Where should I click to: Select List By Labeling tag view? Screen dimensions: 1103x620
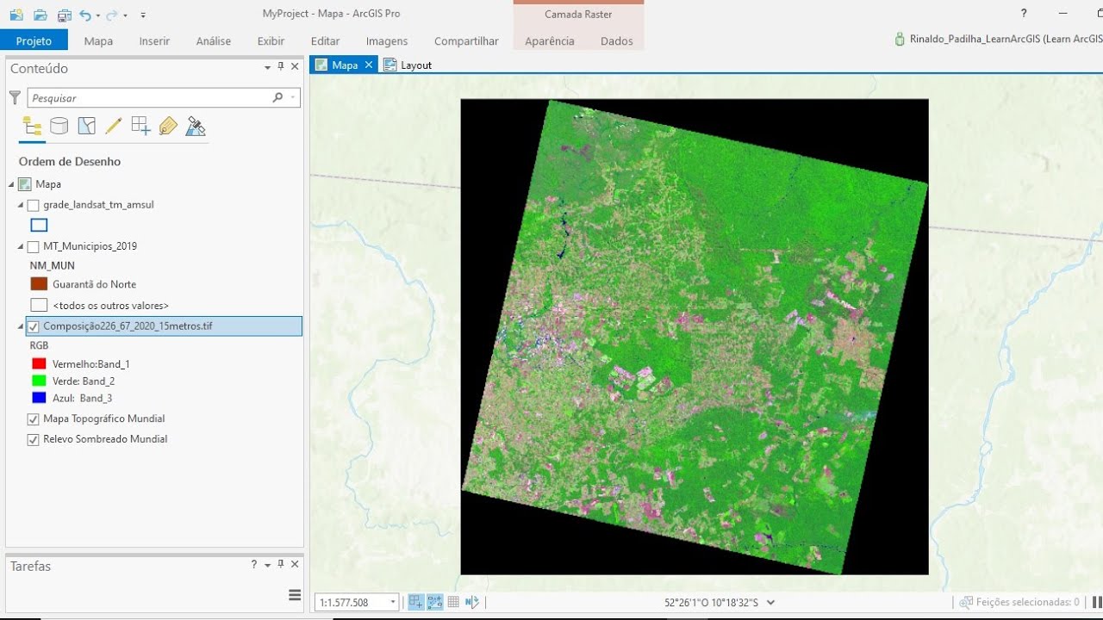click(x=168, y=127)
